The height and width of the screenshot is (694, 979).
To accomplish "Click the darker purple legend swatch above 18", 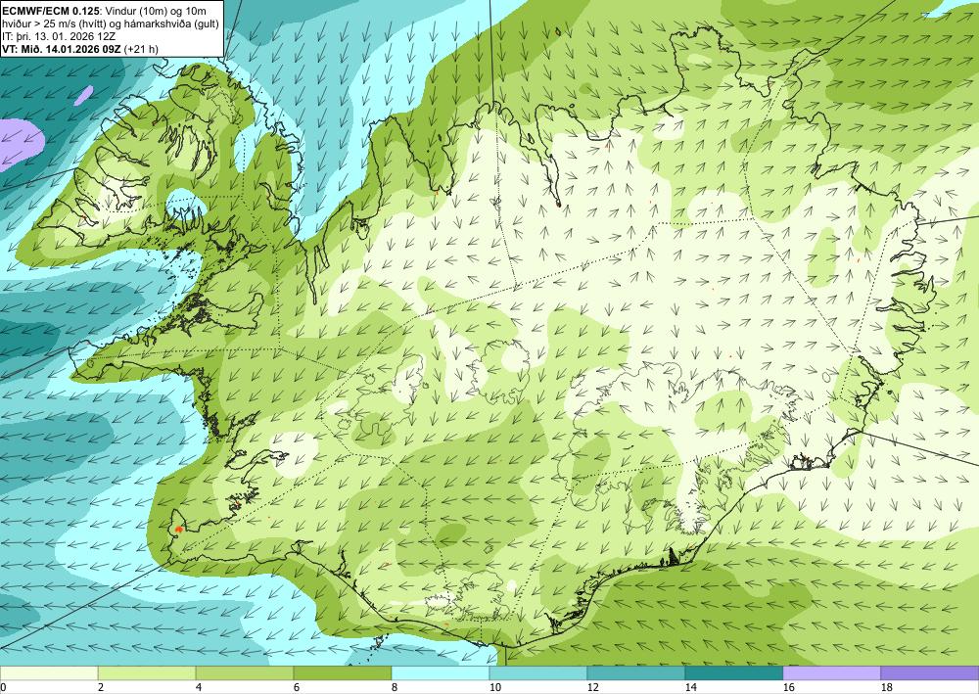I will click(x=930, y=672).
